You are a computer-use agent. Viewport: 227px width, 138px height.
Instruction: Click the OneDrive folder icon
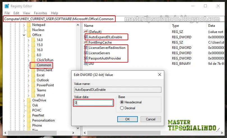pyautogui.click(x=29, y=100)
